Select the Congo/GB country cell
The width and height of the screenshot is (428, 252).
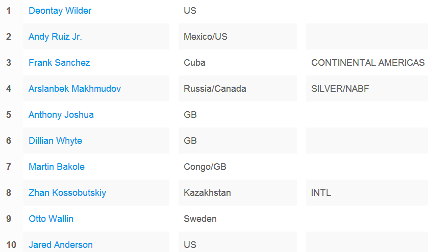[x=238, y=166]
